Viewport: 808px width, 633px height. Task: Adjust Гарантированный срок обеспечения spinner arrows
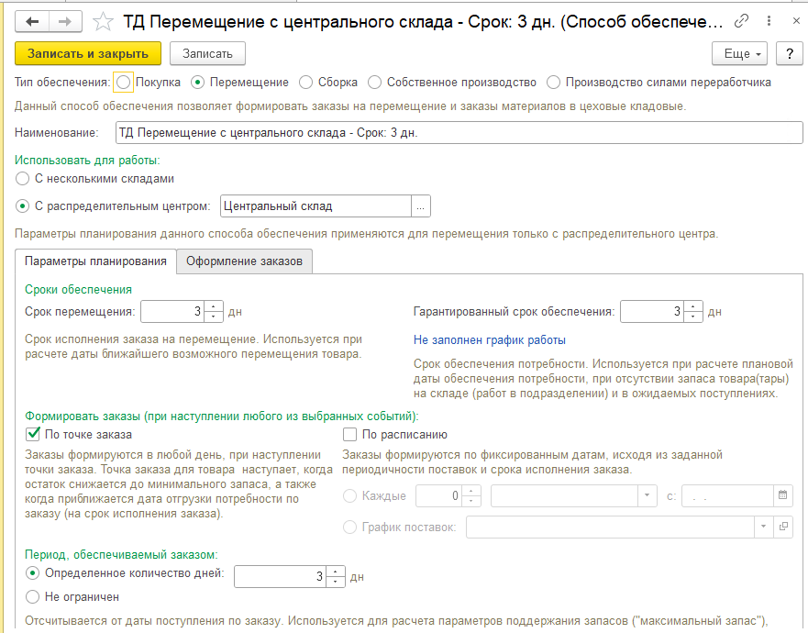pyautogui.click(x=693, y=311)
